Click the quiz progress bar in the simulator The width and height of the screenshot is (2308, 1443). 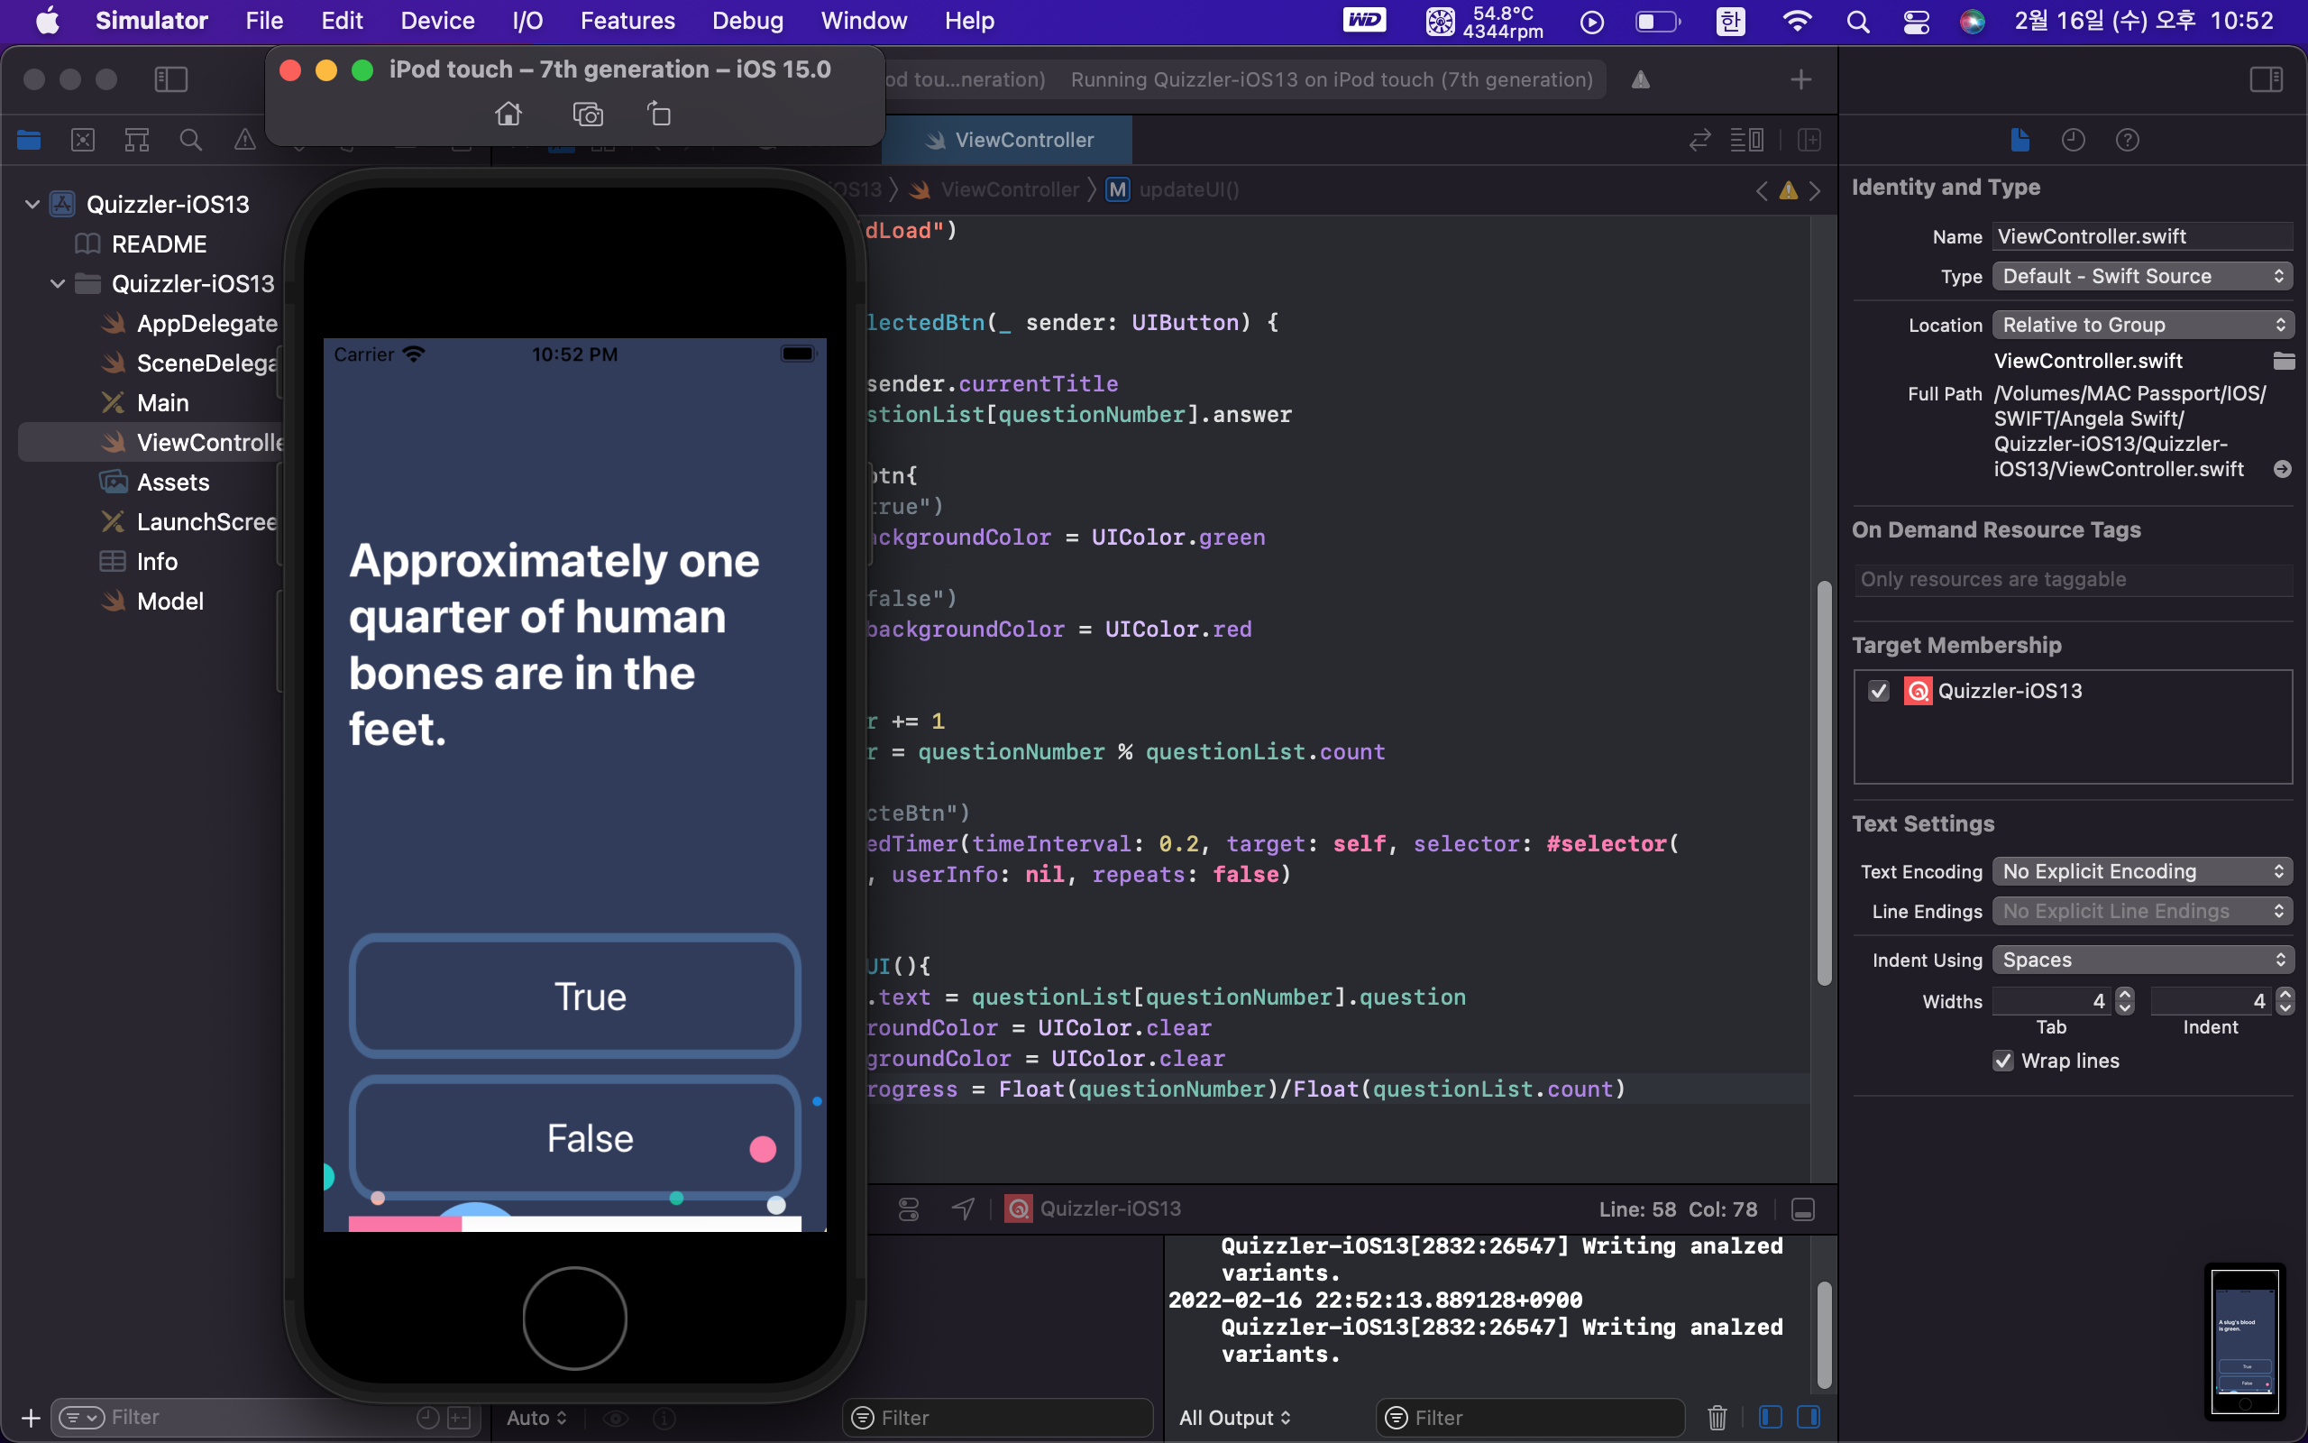(575, 1224)
